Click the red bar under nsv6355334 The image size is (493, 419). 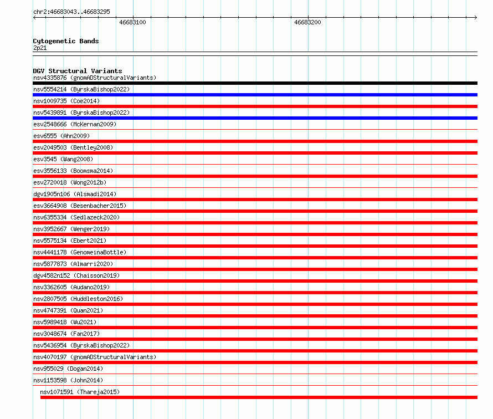point(255,223)
